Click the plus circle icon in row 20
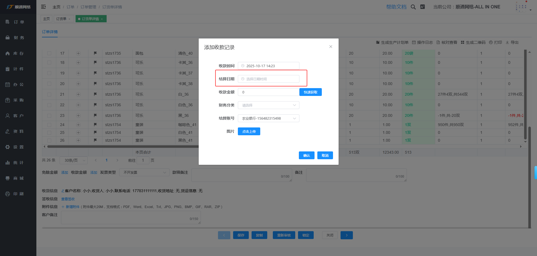Screen dimensions: 537x256 pyautogui.click(x=78, y=84)
